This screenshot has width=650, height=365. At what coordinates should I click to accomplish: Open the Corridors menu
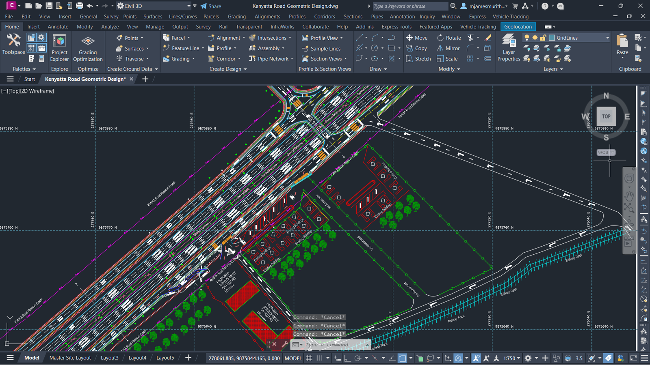(x=324, y=17)
